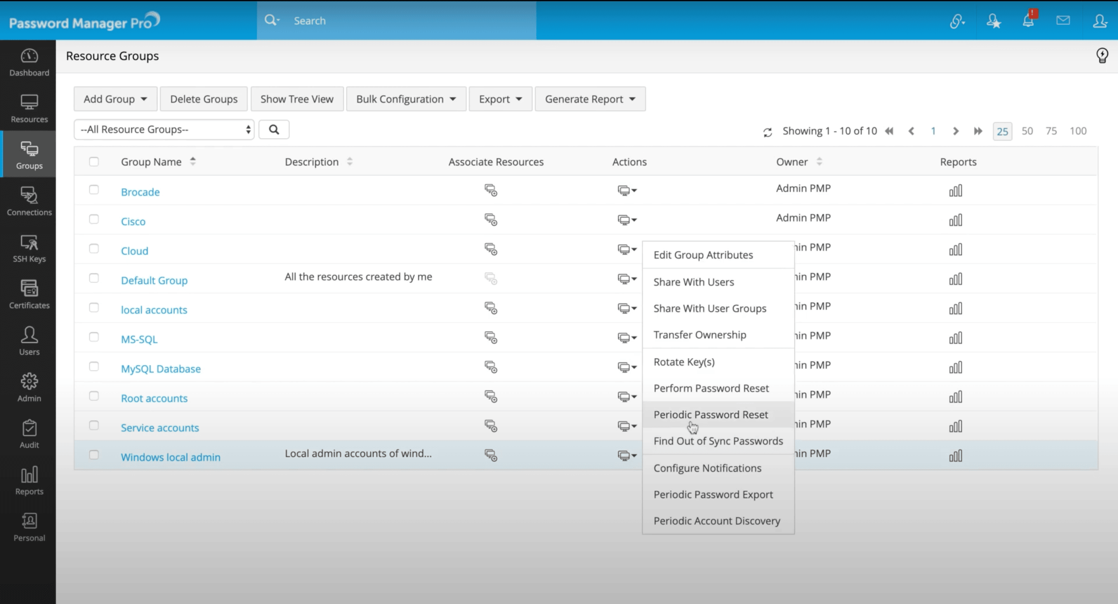Expand the Generate Report dropdown
This screenshot has height=604, width=1118.
pyautogui.click(x=590, y=99)
